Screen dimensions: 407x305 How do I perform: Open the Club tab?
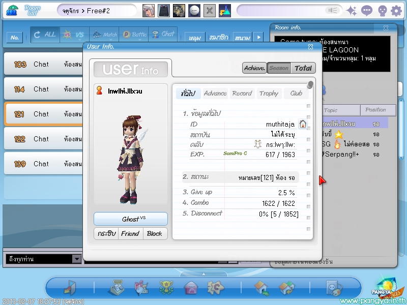tap(296, 93)
